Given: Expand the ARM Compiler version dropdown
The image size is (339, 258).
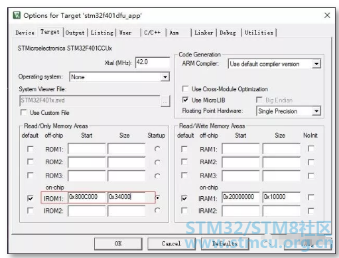Looking at the screenshot, I should click(316, 64).
